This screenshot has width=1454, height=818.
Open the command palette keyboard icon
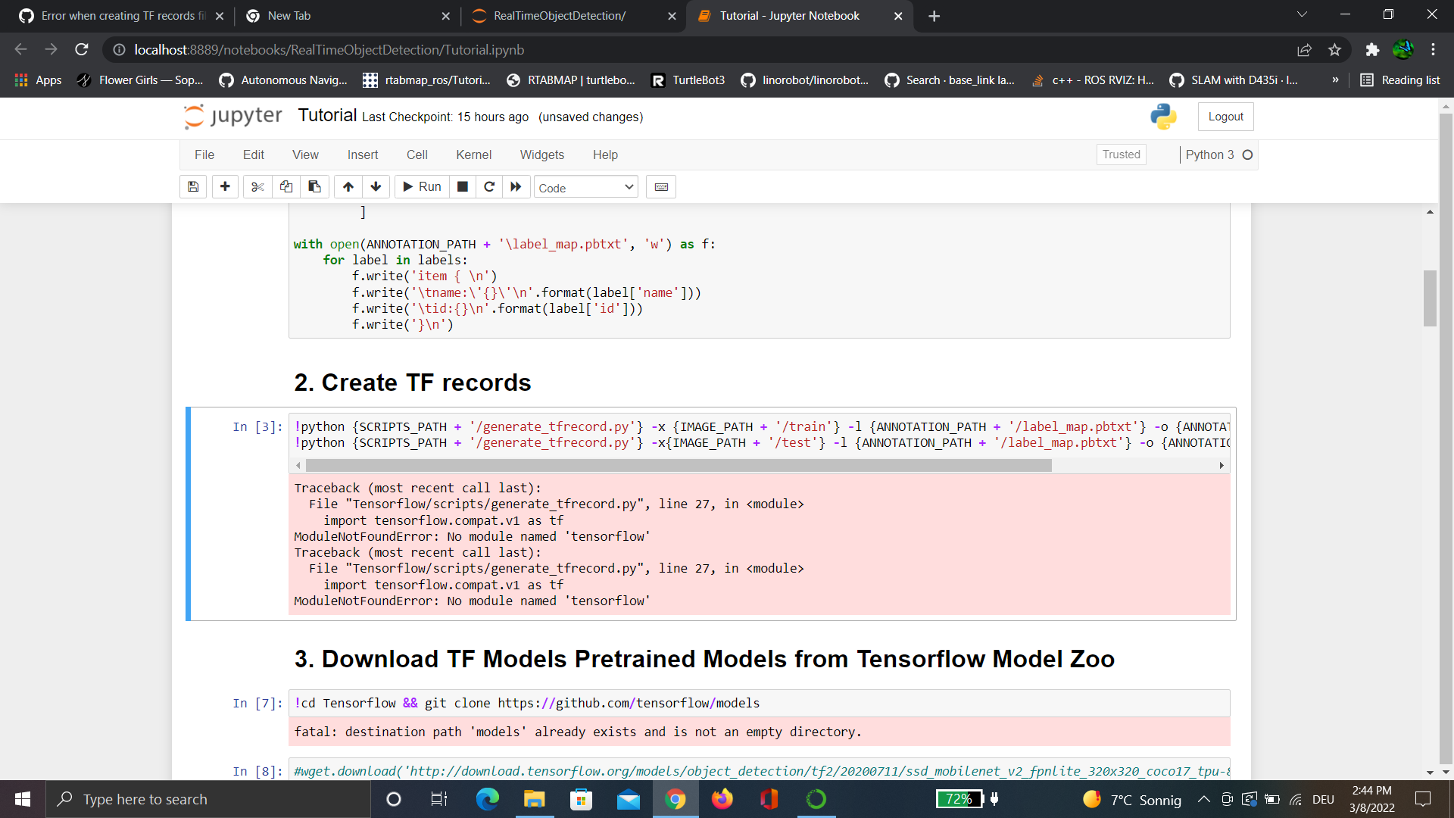point(661,187)
